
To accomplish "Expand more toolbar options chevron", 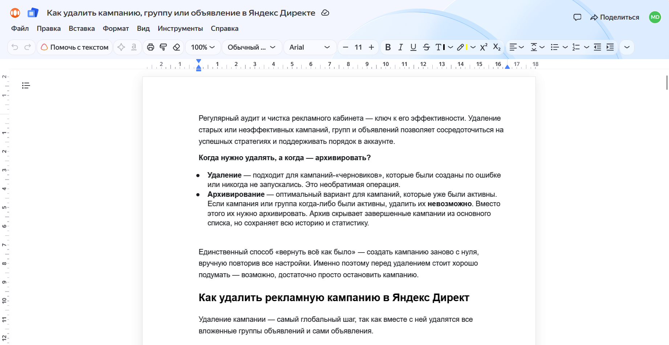I will point(627,47).
